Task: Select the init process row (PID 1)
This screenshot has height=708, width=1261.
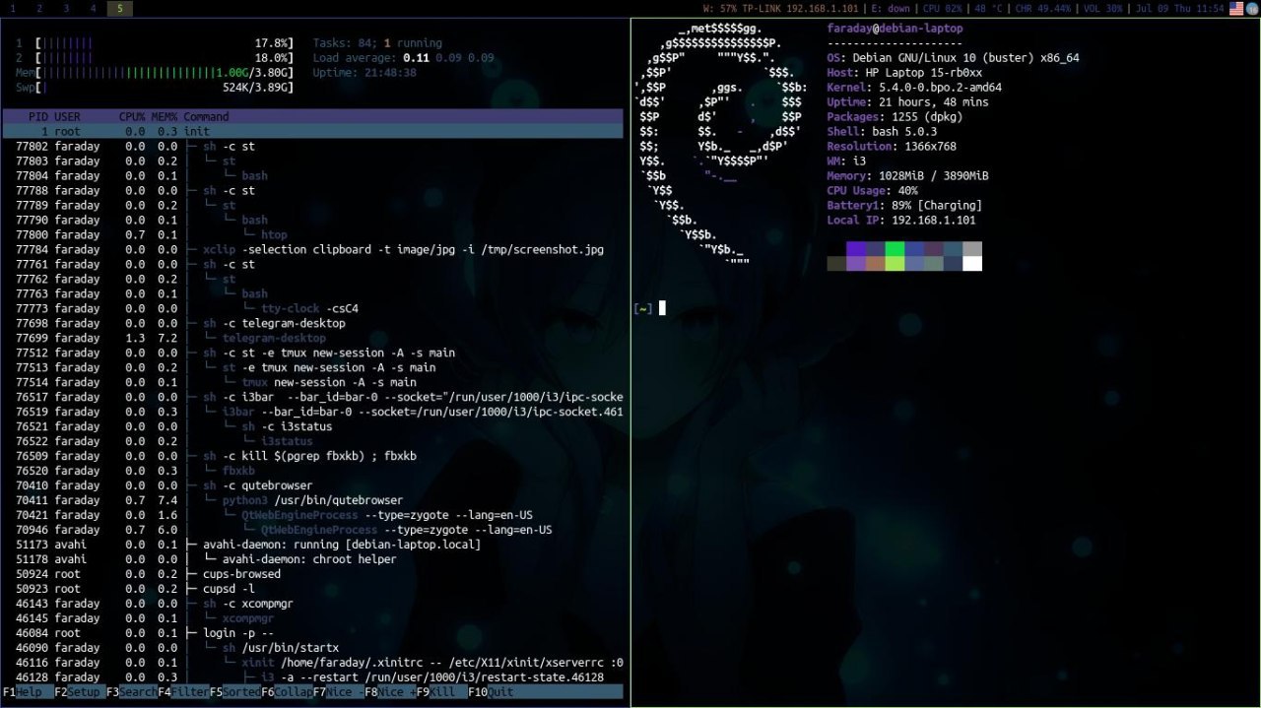Action: [x=313, y=131]
